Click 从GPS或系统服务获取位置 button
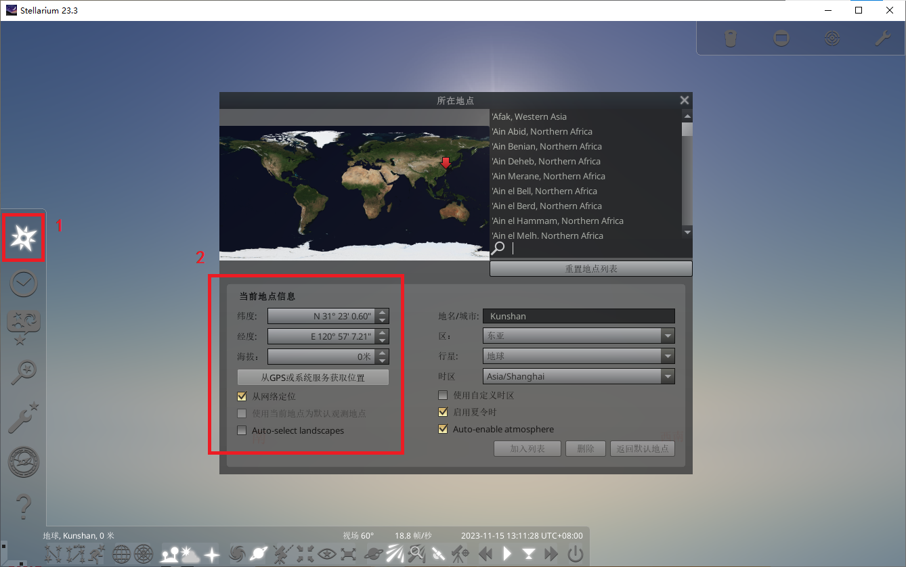Viewport: 906px width, 567px height. pos(313,378)
